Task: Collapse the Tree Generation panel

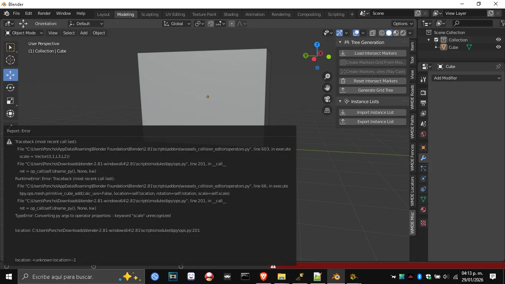Action: 340,43
